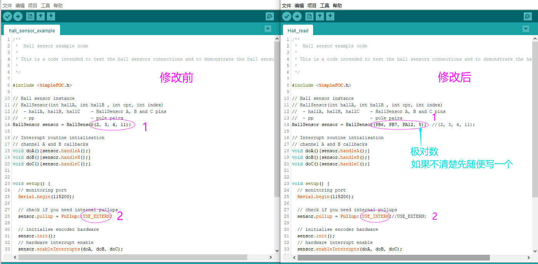538x264 pixels.
Task: Upload the hall_sensor_example sketch
Action: 18,16
